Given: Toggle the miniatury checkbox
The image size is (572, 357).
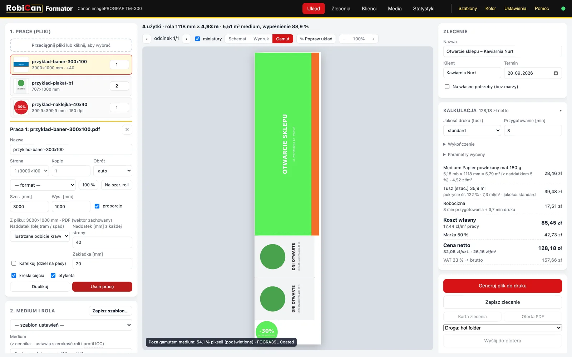Looking at the screenshot, I should tap(197, 39).
